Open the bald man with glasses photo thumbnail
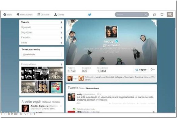Viewport: 177px width, 118px height. coord(42,73)
